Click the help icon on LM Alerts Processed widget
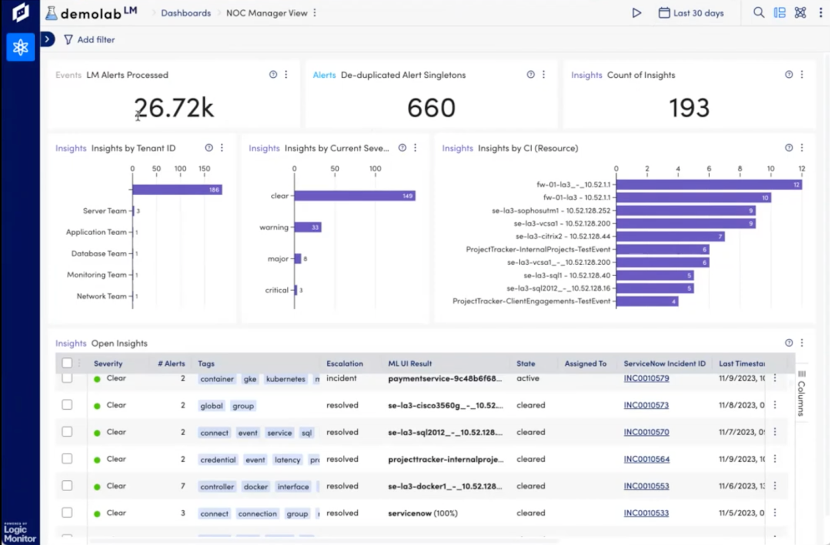The height and width of the screenshot is (545, 830). click(273, 75)
